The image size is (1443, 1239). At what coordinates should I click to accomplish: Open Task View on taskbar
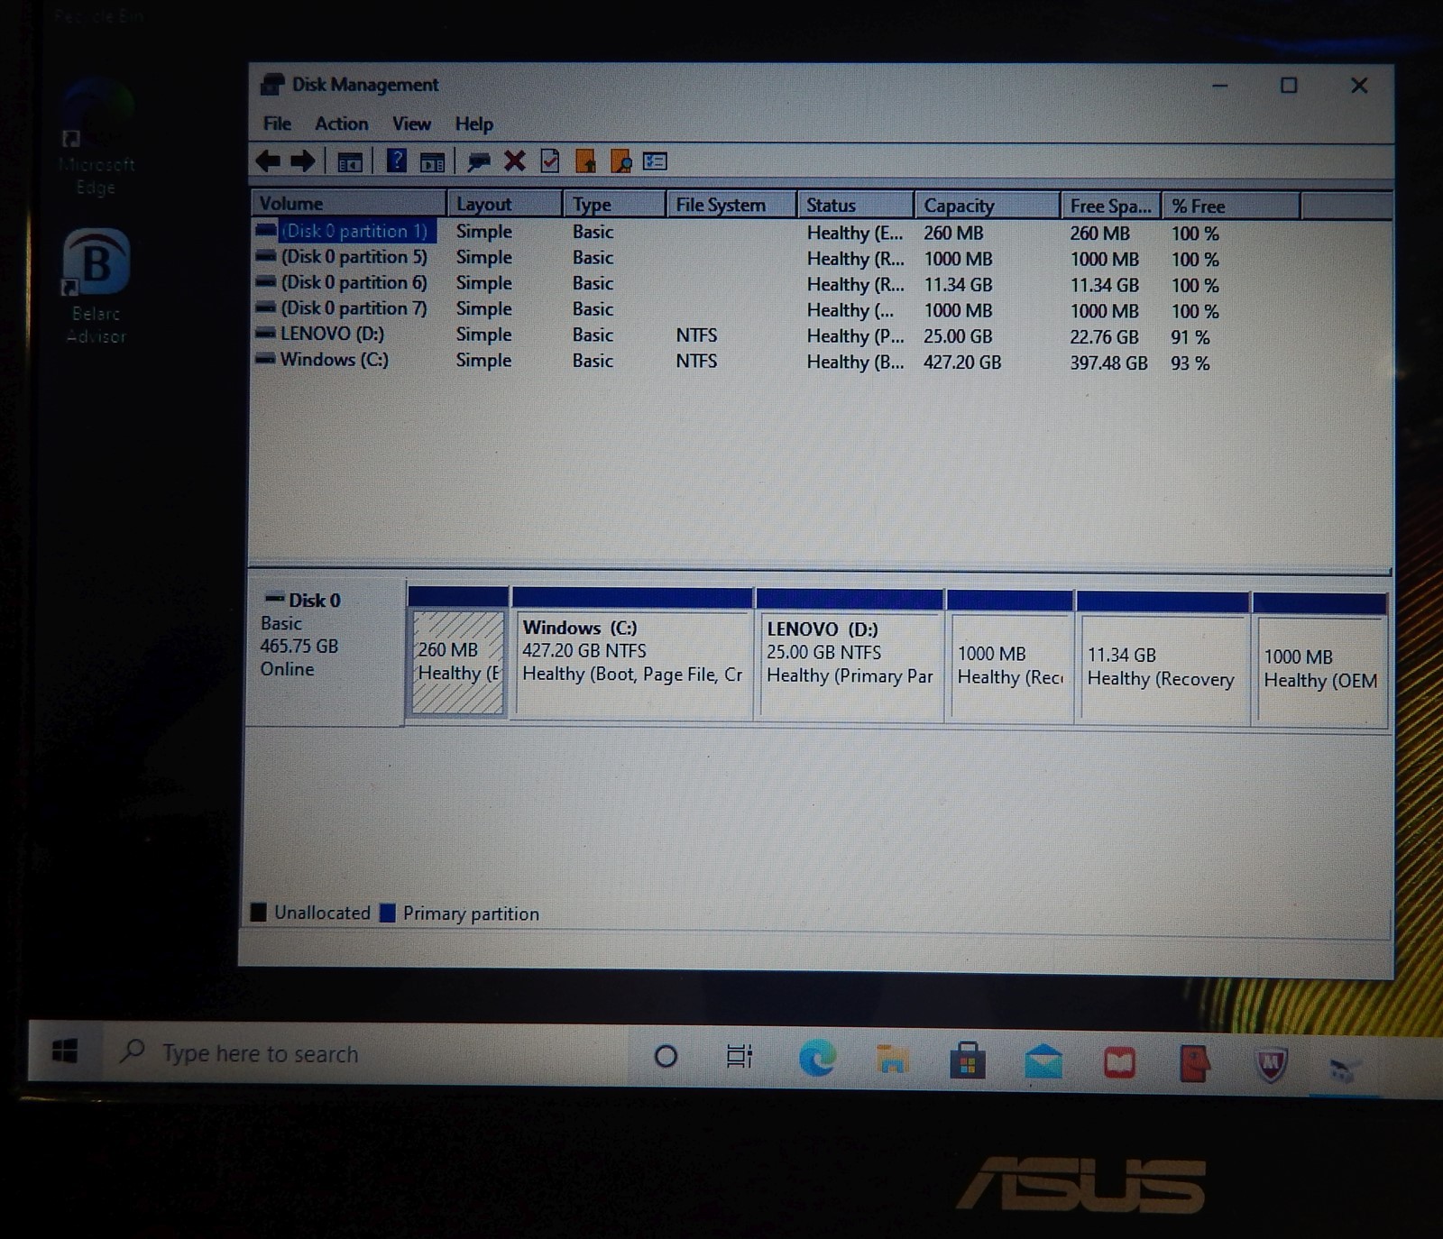click(x=740, y=1056)
